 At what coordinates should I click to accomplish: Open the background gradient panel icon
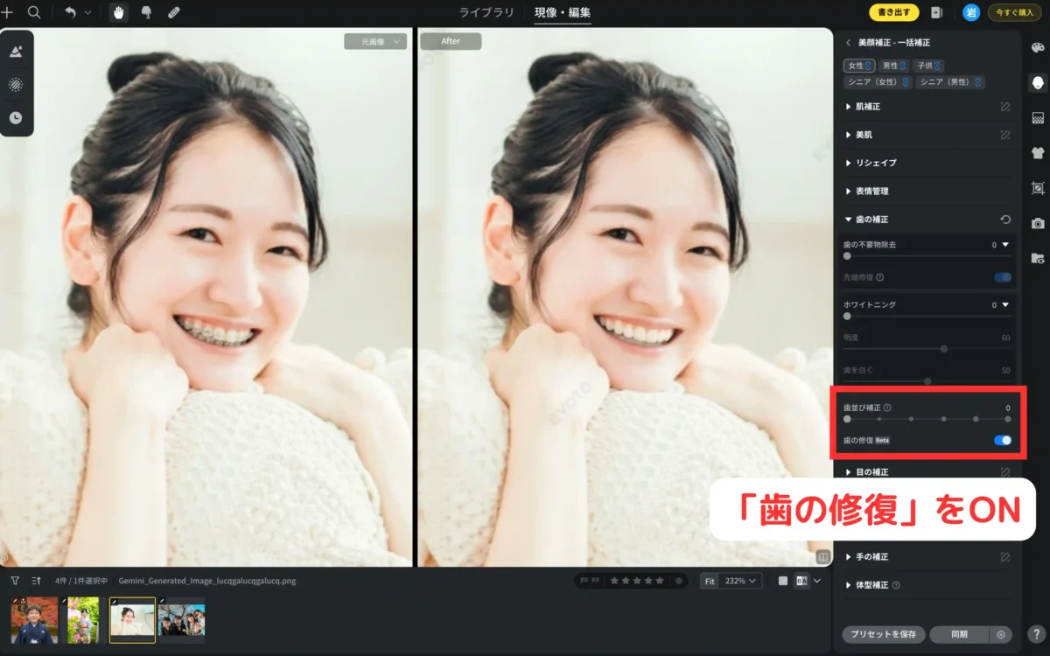1038,117
